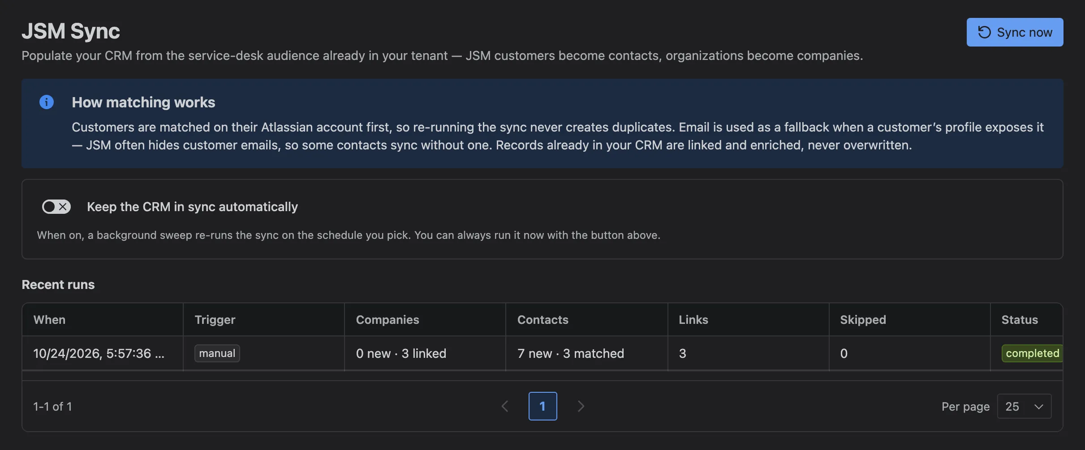Click the "1-1 of 1" results count

point(52,407)
